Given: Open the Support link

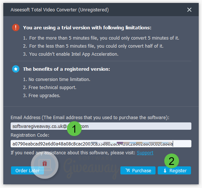Looking at the screenshot, I should click(145, 153).
